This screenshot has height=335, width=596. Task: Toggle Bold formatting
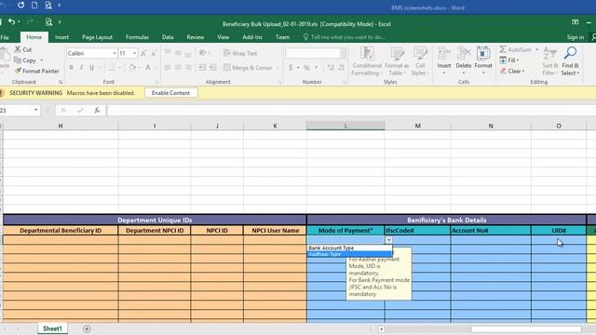pos(71,68)
